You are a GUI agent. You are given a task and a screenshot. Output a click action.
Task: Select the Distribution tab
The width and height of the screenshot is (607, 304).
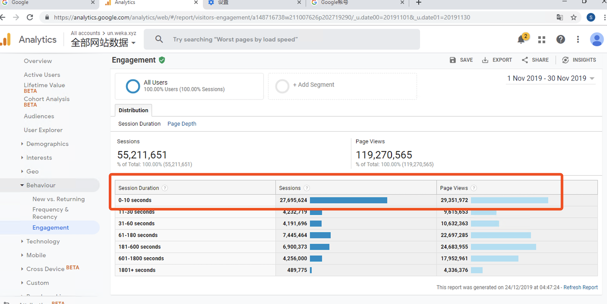pyautogui.click(x=134, y=110)
